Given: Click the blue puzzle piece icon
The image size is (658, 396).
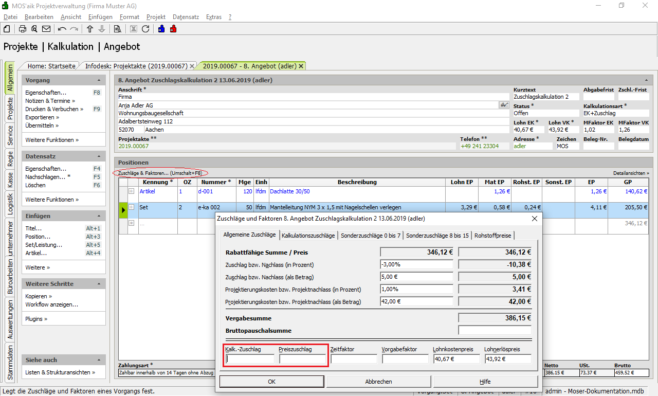Looking at the screenshot, I should click(161, 29).
